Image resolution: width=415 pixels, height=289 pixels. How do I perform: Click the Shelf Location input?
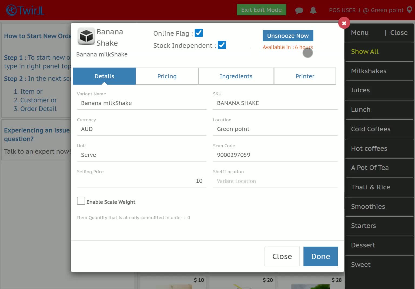coord(275,181)
